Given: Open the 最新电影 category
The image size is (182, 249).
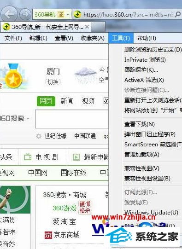Looking at the screenshot, I should (x=96, y=157).
